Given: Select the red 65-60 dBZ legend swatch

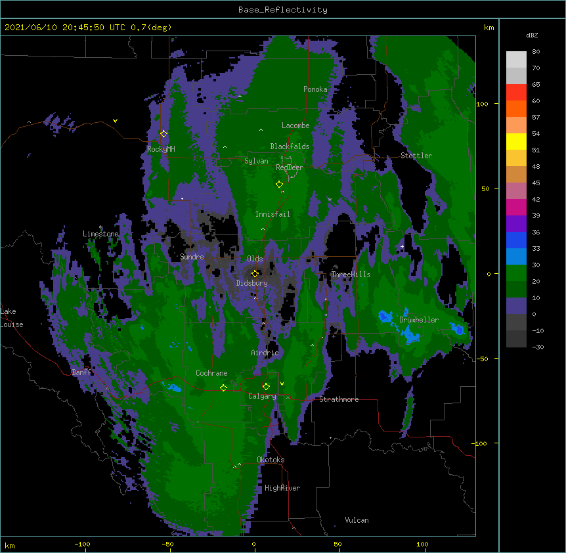Looking at the screenshot, I should tap(516, 93).
